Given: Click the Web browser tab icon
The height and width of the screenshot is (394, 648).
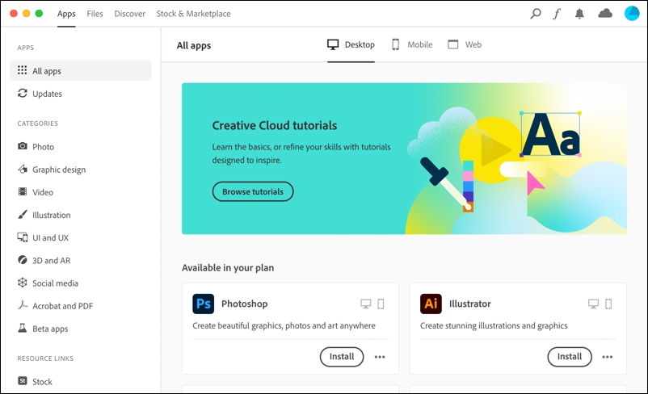Looking at the screenshot, I should pyautogui.click(x=453, y=44).
